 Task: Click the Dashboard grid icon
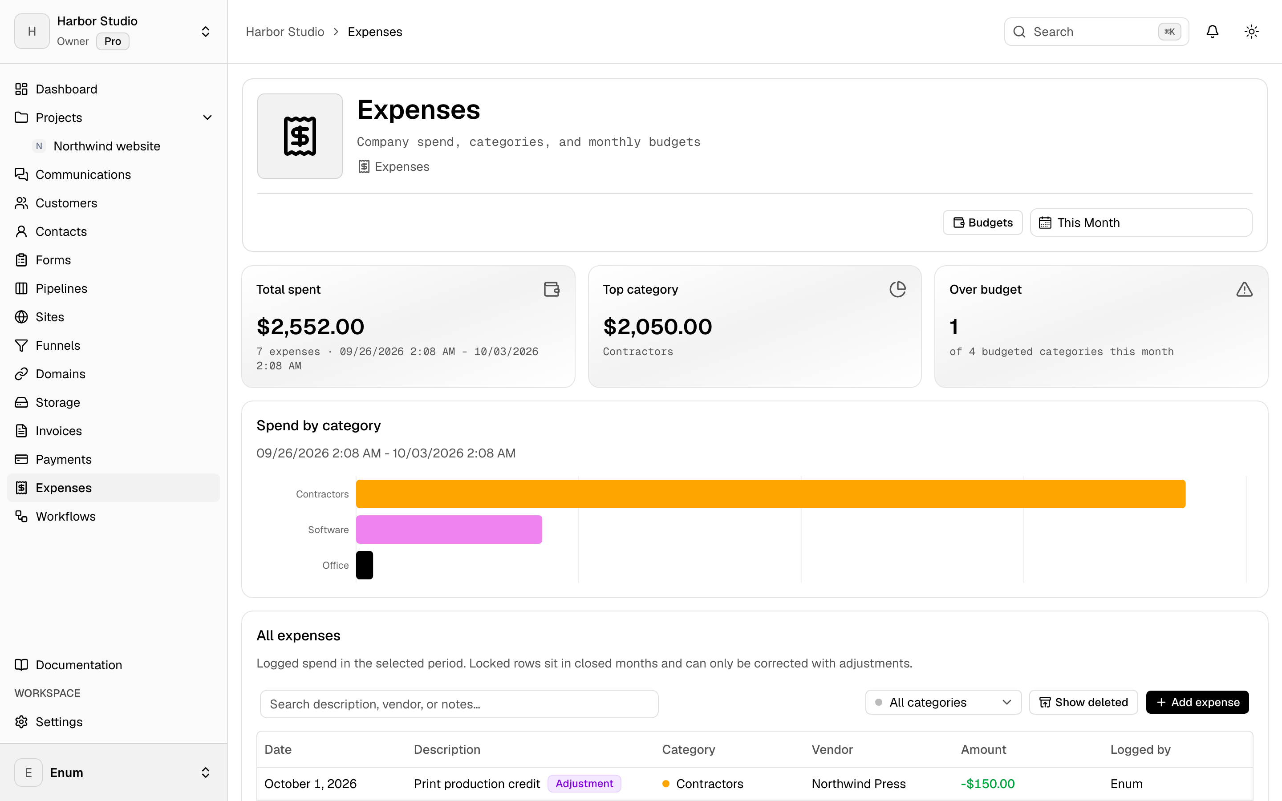pyautogui.click(x=21, y=89)
